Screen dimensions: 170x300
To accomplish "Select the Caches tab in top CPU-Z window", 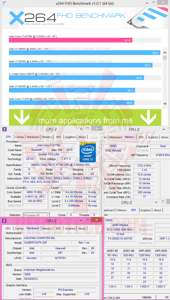I will pos(19,137).
